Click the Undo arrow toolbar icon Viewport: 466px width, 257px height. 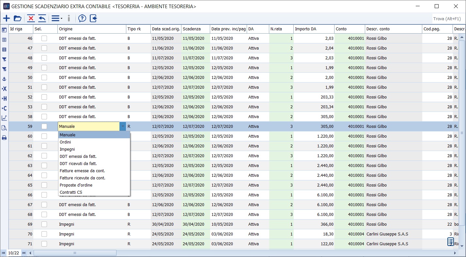pos(42,18)
